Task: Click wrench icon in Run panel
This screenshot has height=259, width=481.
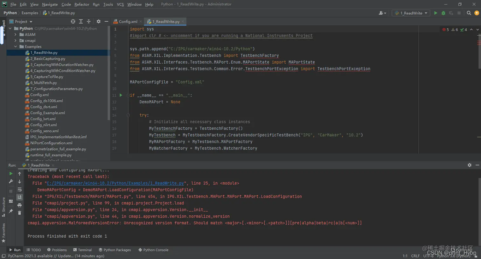Action: pyautogui.click(x=11, y=182)
